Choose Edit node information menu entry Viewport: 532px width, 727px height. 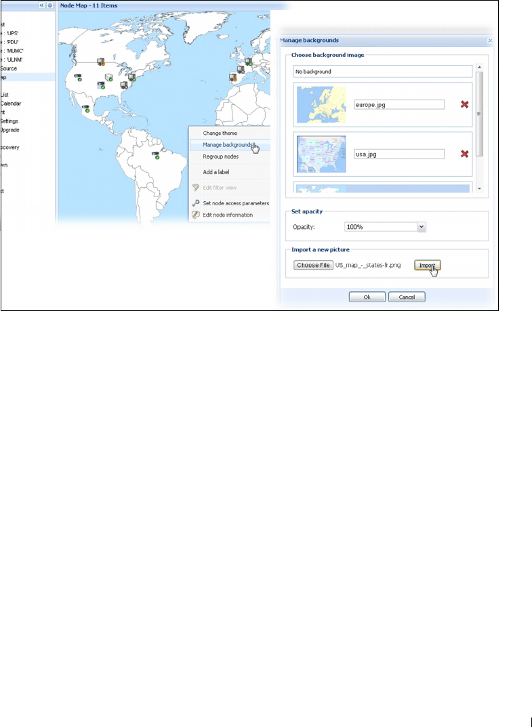228,215
